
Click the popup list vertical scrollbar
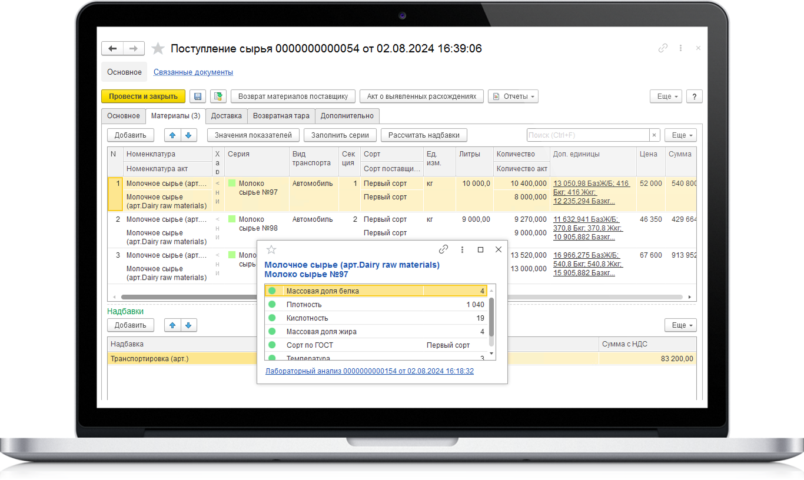[x=492, y=316]
